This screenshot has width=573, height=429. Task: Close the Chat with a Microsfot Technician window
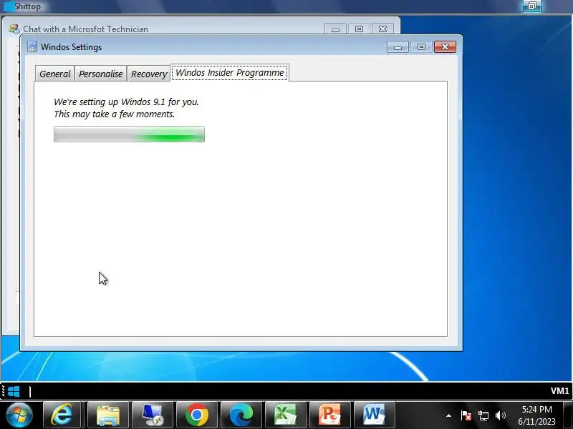[382, 29]
